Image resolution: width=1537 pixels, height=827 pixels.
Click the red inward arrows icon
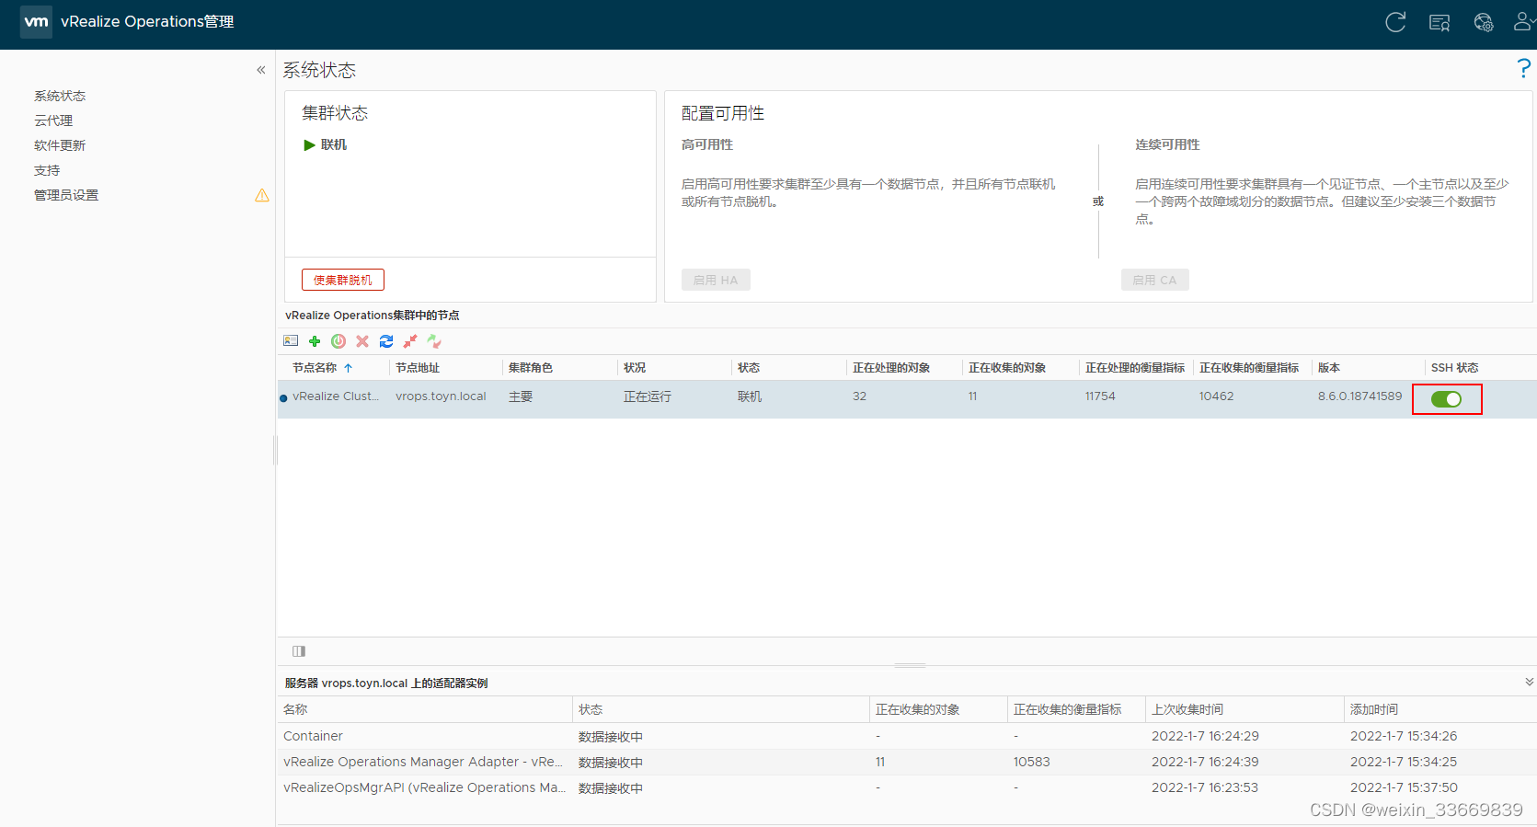pyautogui.click(x=410, y=341)
